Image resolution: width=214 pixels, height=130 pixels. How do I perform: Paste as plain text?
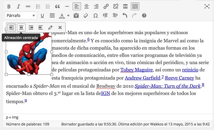point(76,16)
